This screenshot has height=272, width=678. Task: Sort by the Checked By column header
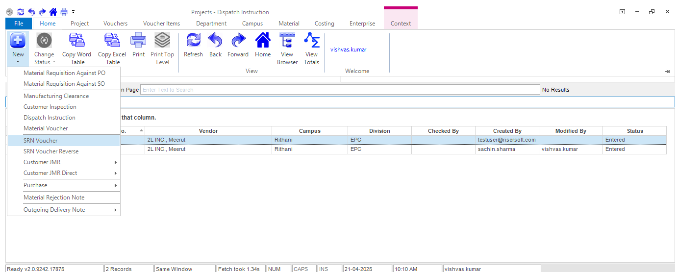click(x=443, y=131)
